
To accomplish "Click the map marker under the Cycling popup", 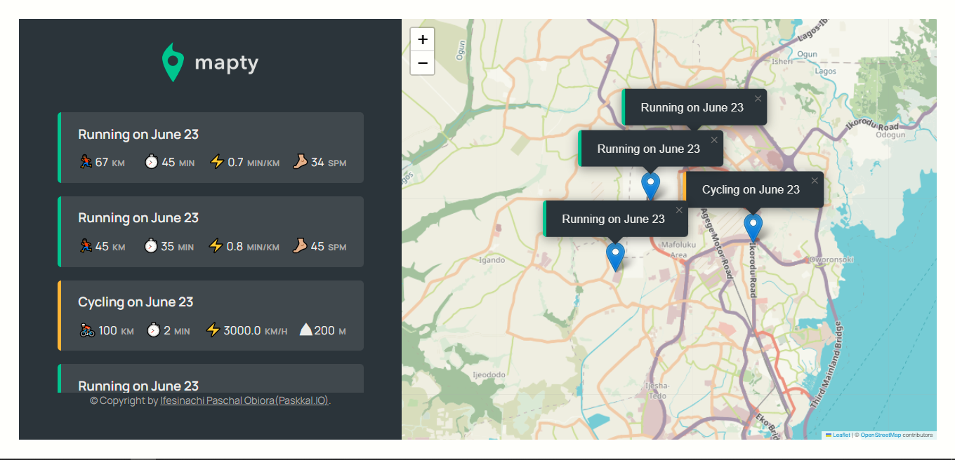I will click(x=753, y=228).
